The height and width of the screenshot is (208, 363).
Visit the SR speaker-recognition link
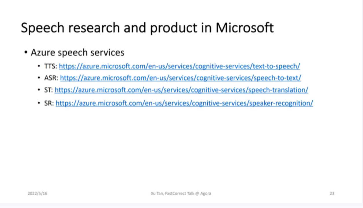coord(184,103)
